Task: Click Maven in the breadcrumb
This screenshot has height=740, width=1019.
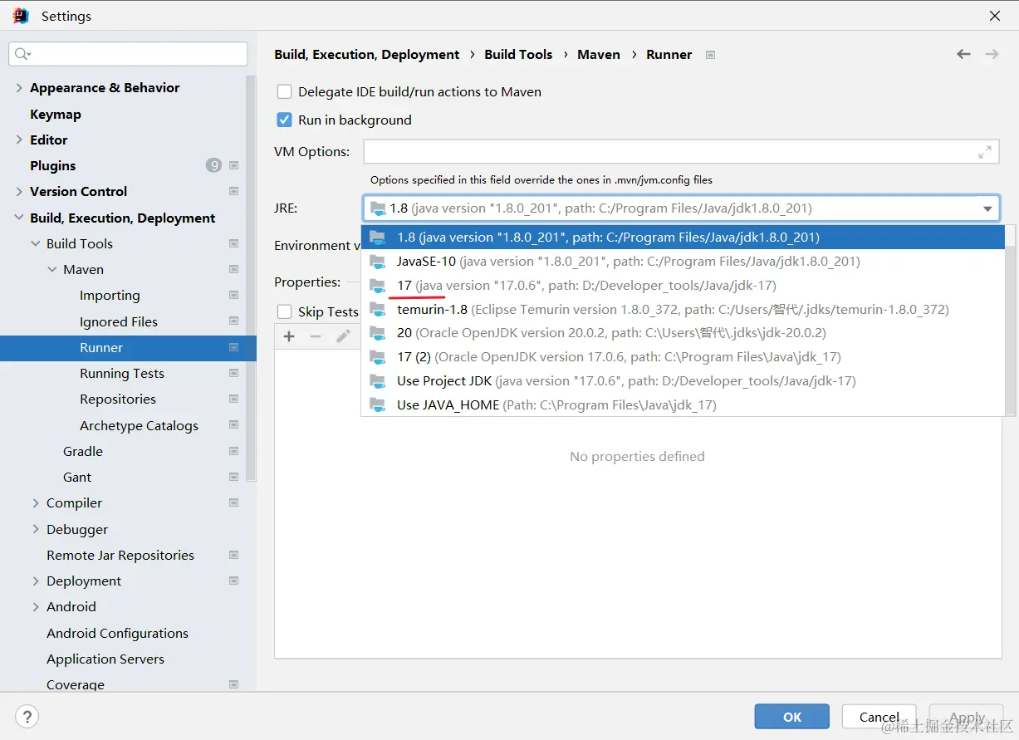Action: 599,54
